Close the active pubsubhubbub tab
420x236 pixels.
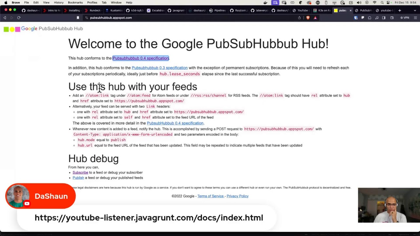[350, 10]
